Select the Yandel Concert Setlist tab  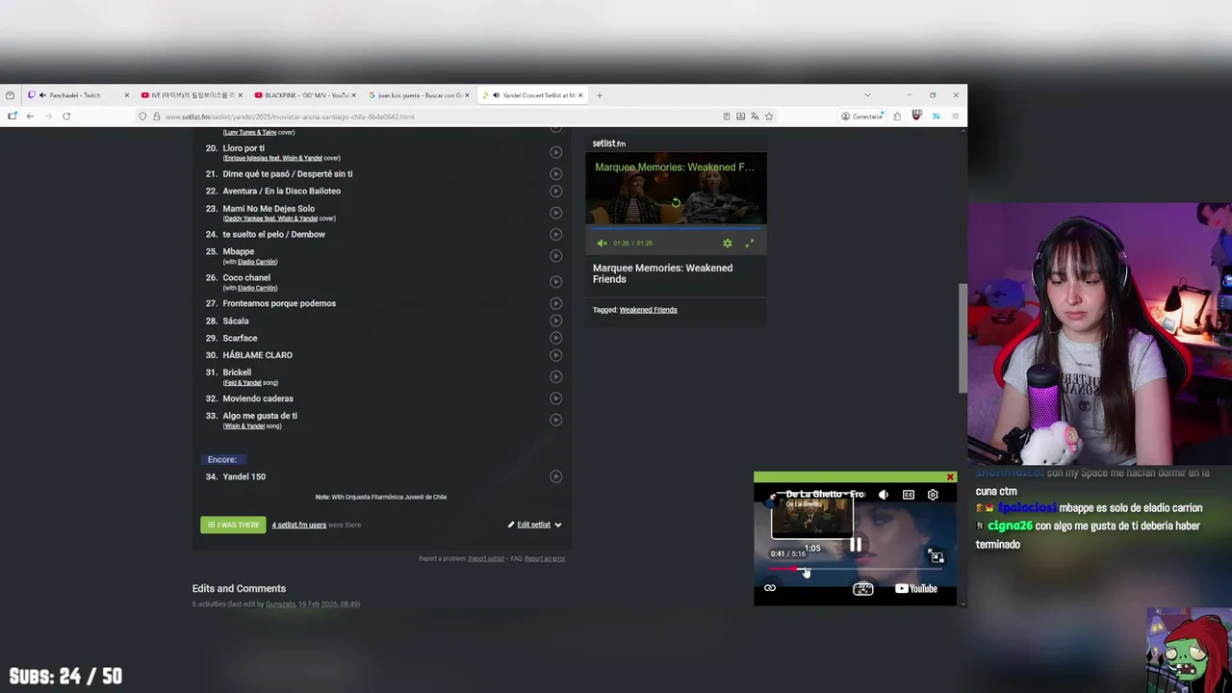[532, 95]
